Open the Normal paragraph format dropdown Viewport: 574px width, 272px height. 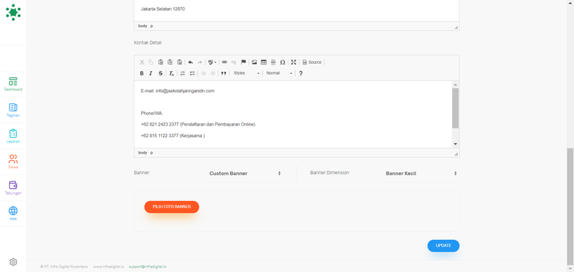coord(279,73)
